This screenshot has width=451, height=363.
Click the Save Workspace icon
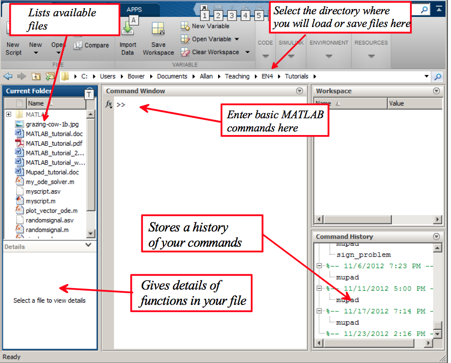(158, 29)
